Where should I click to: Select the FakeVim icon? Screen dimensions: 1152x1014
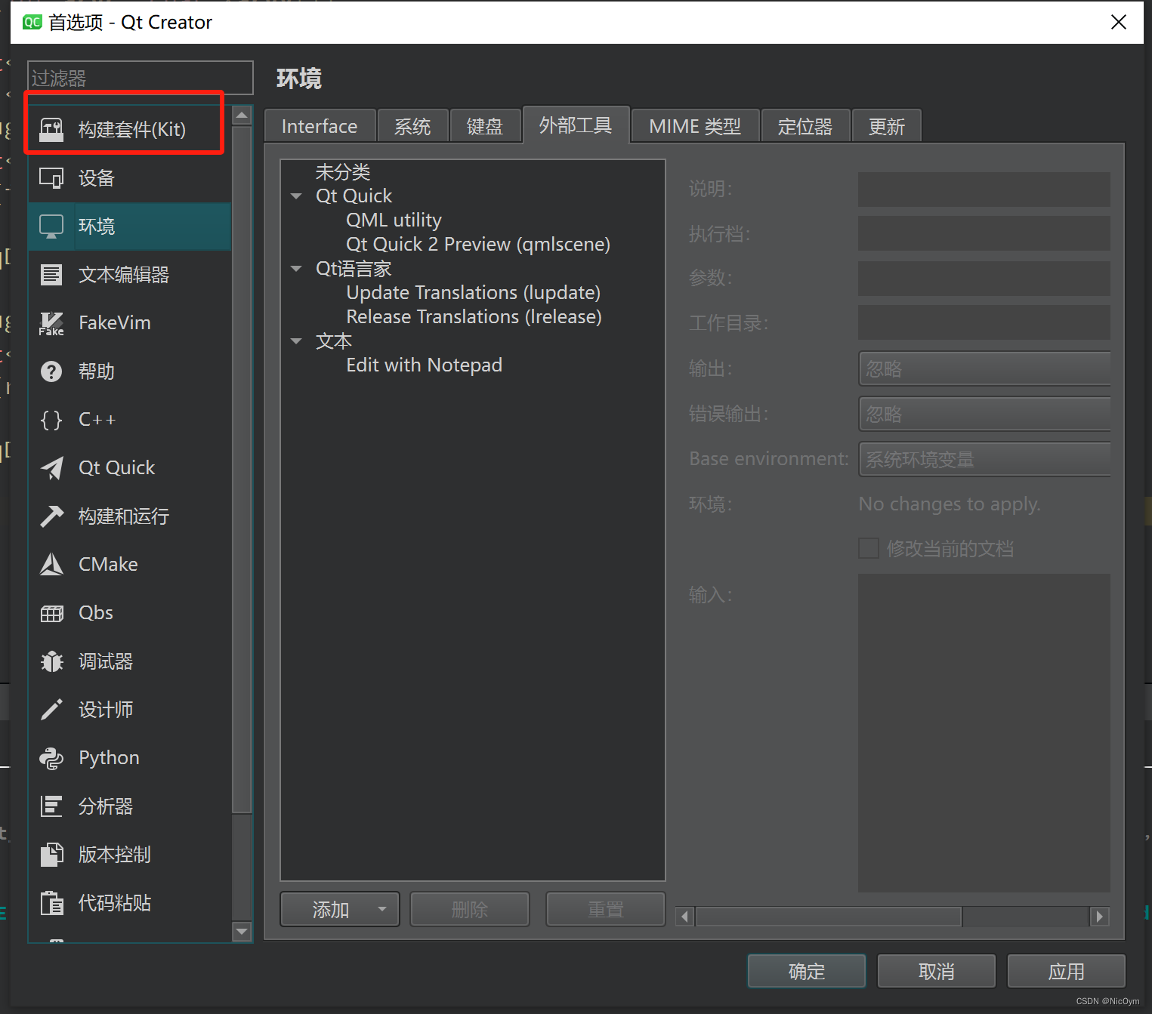(51, 323)
